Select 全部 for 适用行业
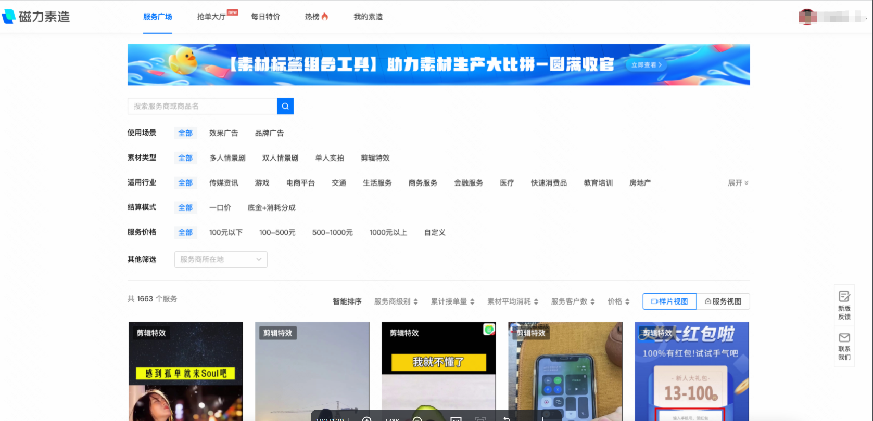 [x=185, y=183]
